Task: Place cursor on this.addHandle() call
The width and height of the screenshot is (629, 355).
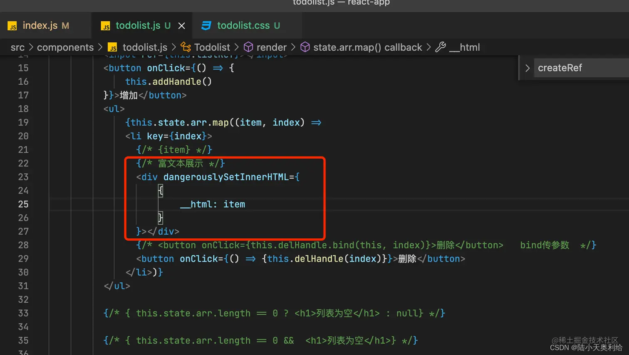Action: (168, 82)
